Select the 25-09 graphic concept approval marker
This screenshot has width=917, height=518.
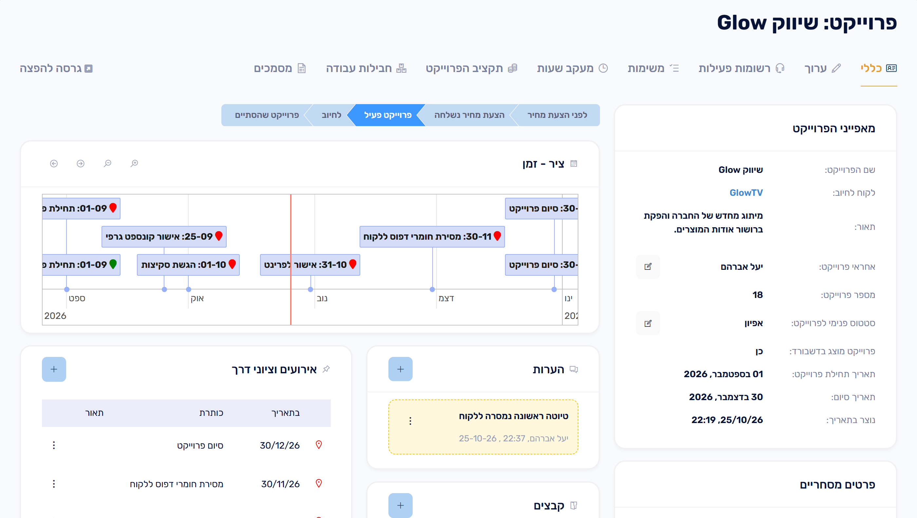164,236
